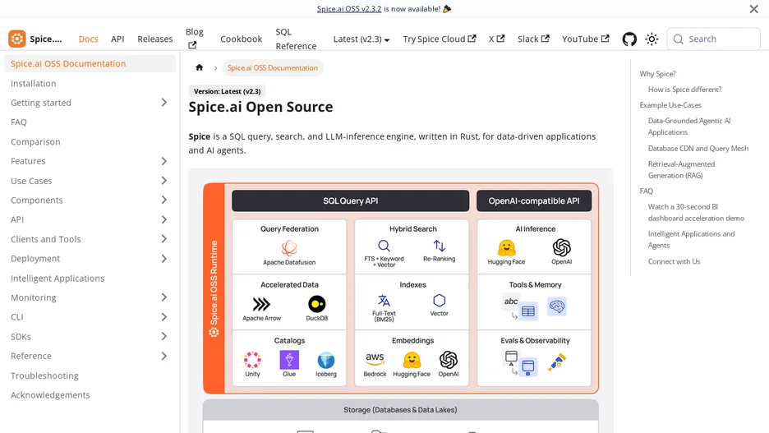
Task: Click the Hugging Face icon under AI Inference
Action: pyautogui.click(x=507, y=248)
